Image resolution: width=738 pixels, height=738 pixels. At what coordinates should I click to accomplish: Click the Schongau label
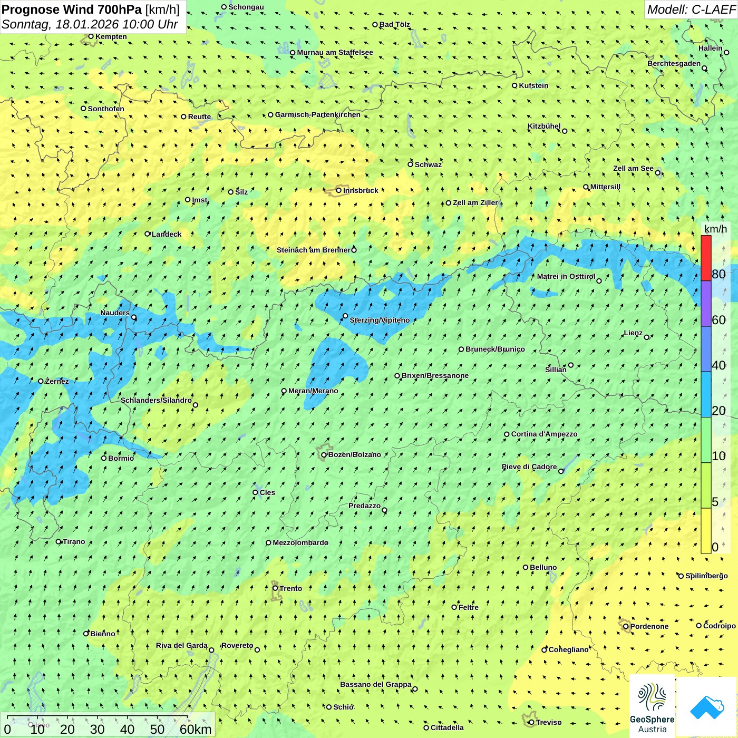[246, 7]
